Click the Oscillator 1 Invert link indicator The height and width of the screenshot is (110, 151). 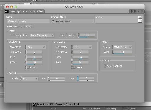(26, 67)
